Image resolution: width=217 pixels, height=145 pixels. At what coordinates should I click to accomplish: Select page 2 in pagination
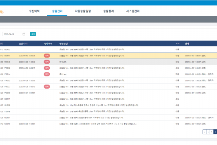pos(215,132)
